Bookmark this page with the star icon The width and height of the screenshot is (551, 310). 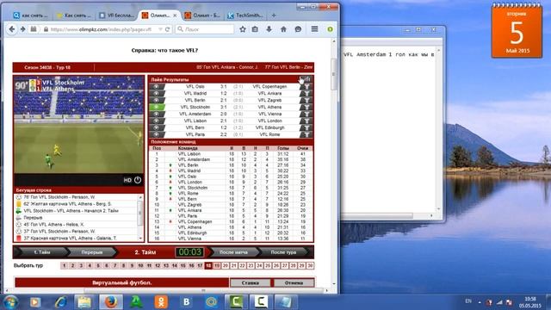coord(243,29)
